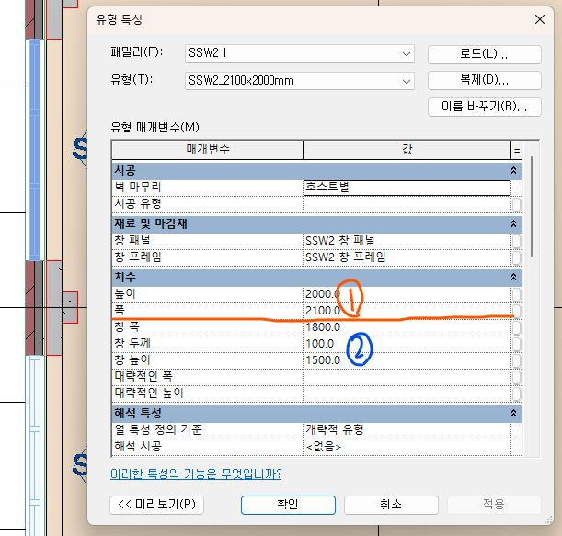Viewport: 562px width, 536px height.
Task: Click the 벽 마무리 value field 호스트별
Action: pyautogui.click(x=407, y=188)
